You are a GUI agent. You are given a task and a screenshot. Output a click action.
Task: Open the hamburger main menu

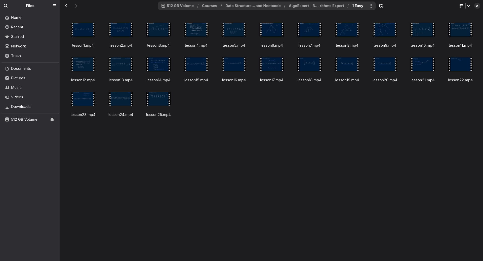point(54,6)
